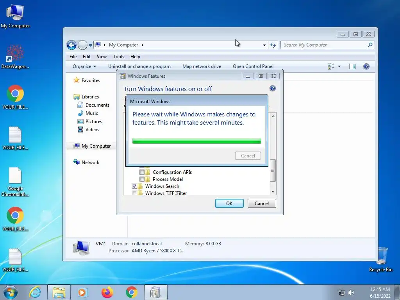The image size is (400, 300).
Task: Open the recent pages dropdown arrow
Action: (90, 45)
